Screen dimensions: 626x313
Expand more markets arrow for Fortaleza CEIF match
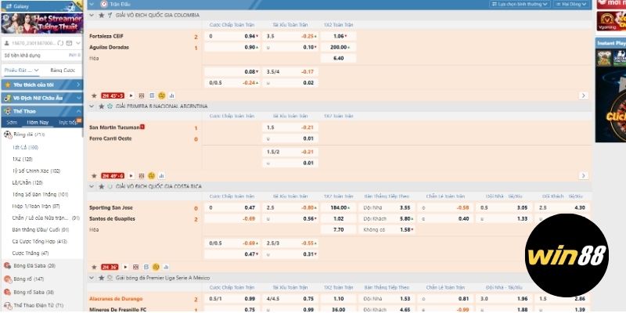point(583,95)
